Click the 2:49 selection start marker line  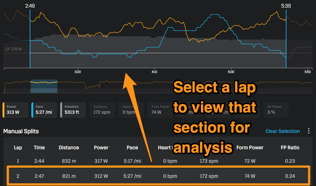pos(30,38)
